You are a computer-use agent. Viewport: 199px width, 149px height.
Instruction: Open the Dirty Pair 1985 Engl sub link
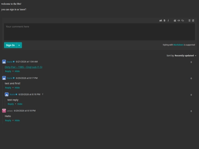coord(24,67)
